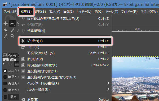The height and width of the screenshot is (101, 159).
Task: Open the Undo History dock tab
Action: coord(15,55)
